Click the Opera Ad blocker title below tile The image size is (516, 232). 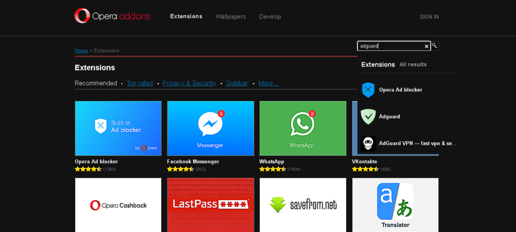[96, 162]
